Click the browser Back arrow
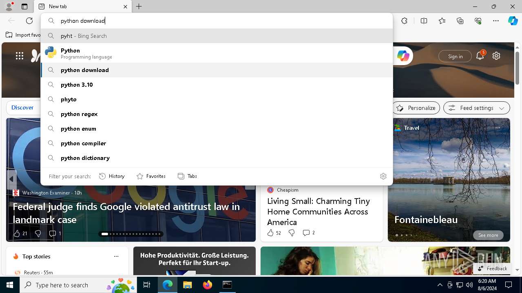The height and width of the screenshot is (293, 522). pyautogui.click(x=11, y=21)
